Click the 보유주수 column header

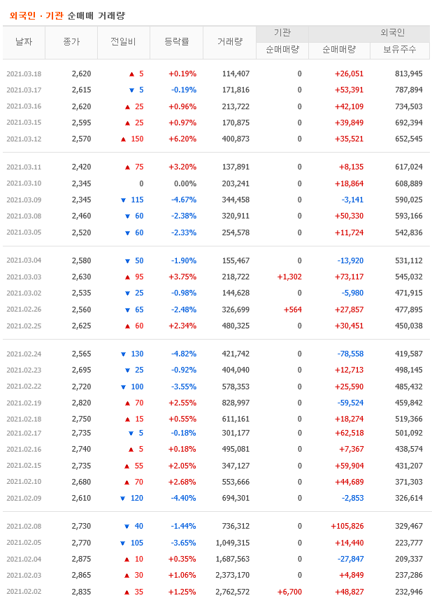coord(400,50)
